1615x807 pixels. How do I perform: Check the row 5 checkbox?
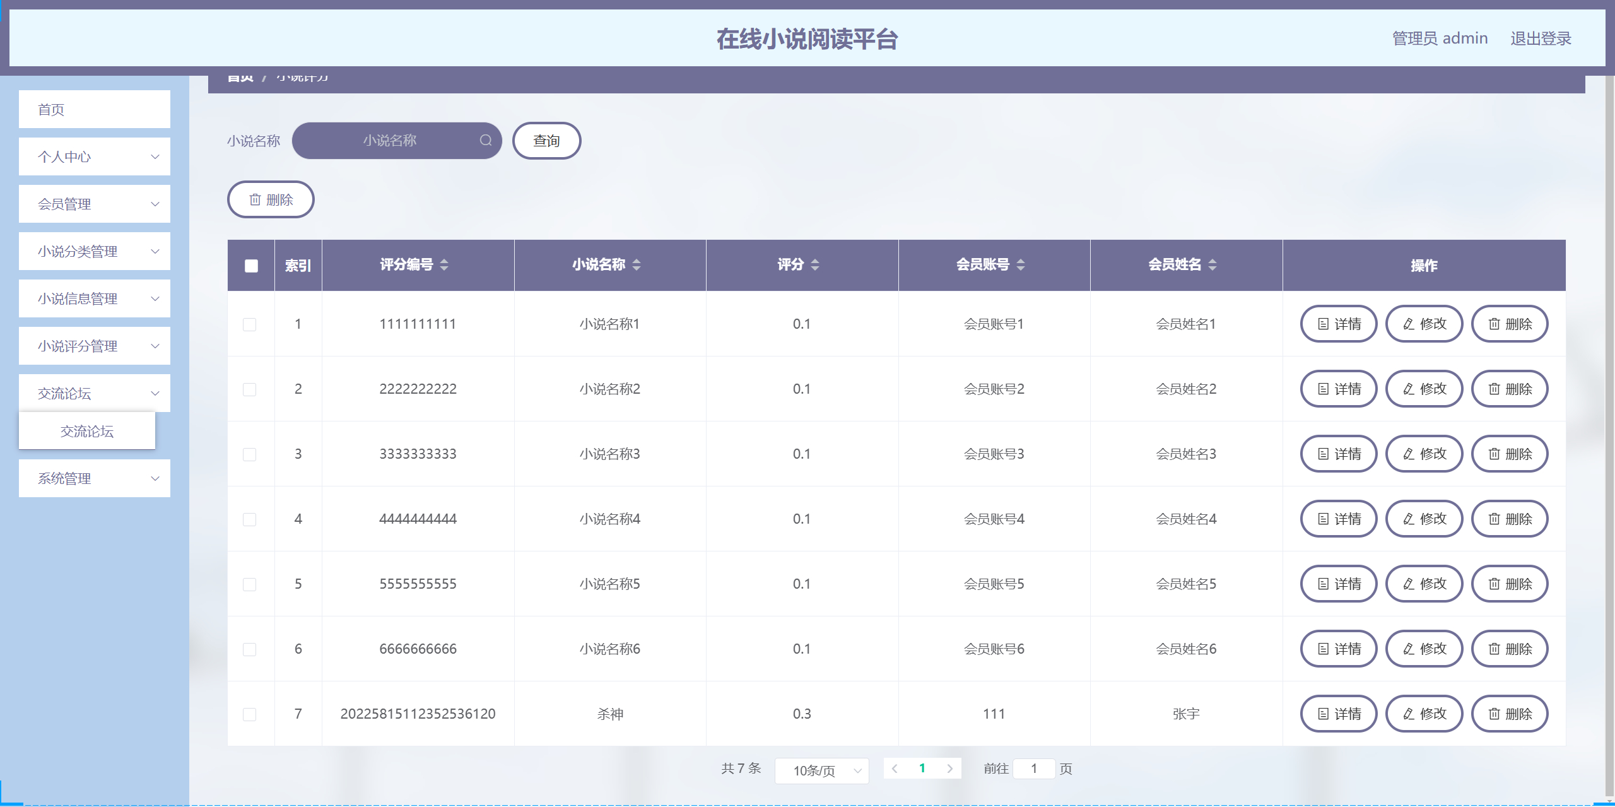click(x=250, y=584)
